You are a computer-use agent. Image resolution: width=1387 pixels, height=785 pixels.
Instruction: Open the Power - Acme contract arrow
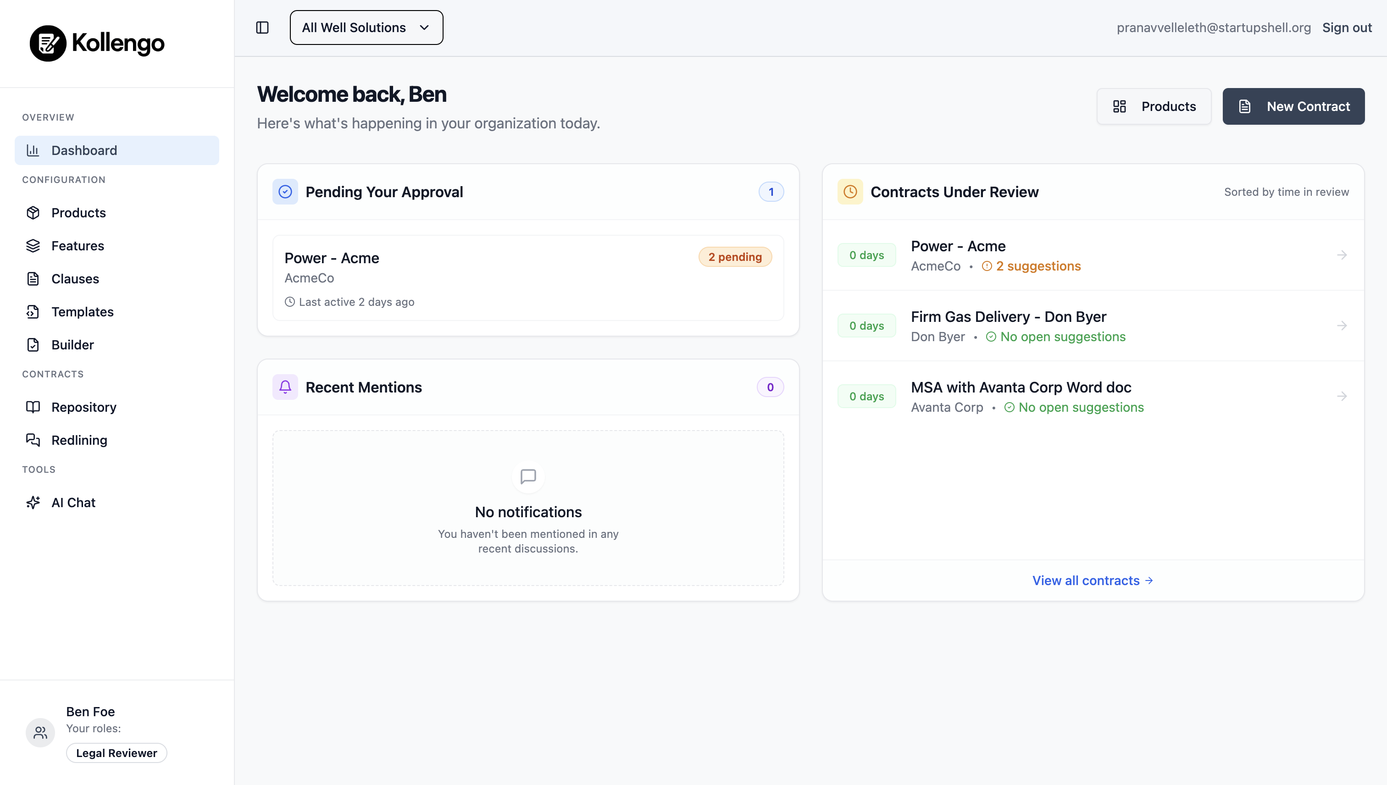click(x=1342, y=255)
